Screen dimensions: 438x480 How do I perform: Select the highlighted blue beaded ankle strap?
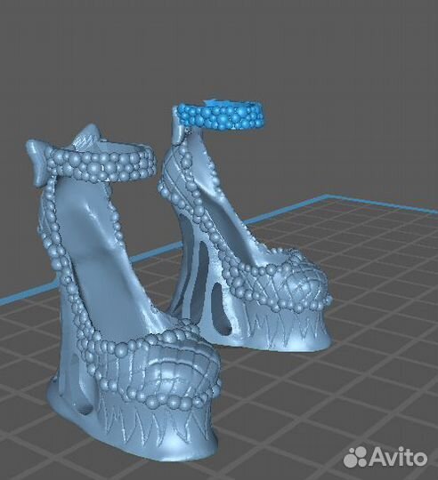(220, 116)
